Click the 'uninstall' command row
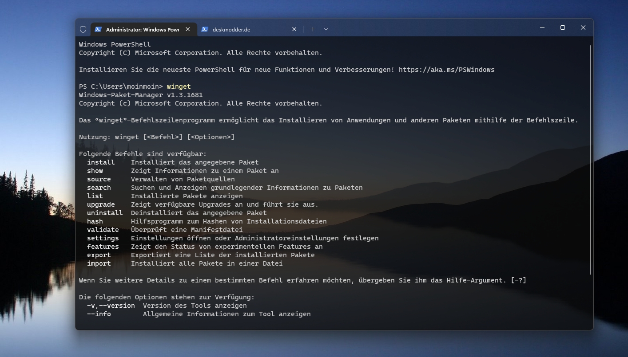Screen dimensions: 628x357 point(177,213)
